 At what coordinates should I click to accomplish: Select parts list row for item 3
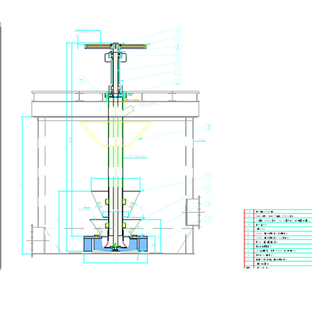(x=278, y=255)
